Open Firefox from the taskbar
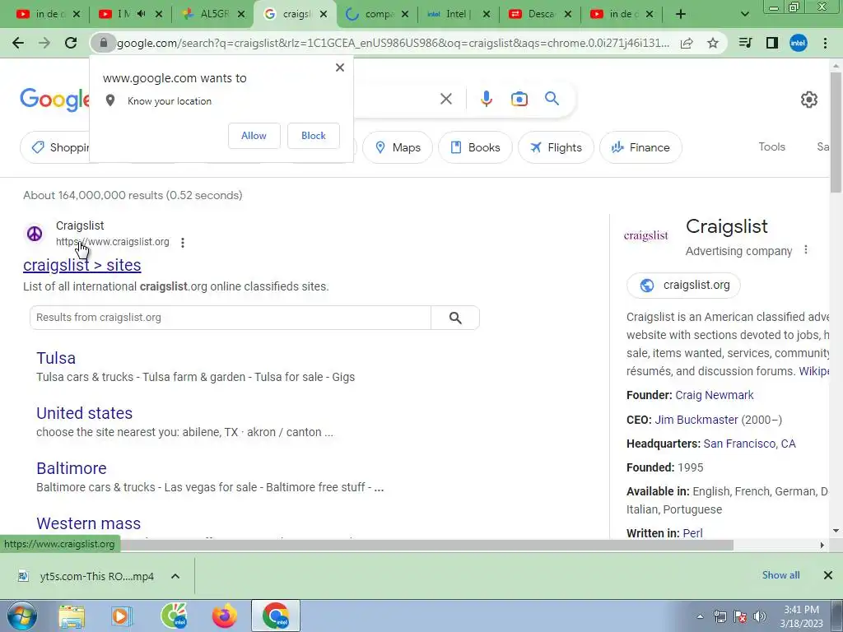This screenshot has width=843, height=632. coord(224,616)
